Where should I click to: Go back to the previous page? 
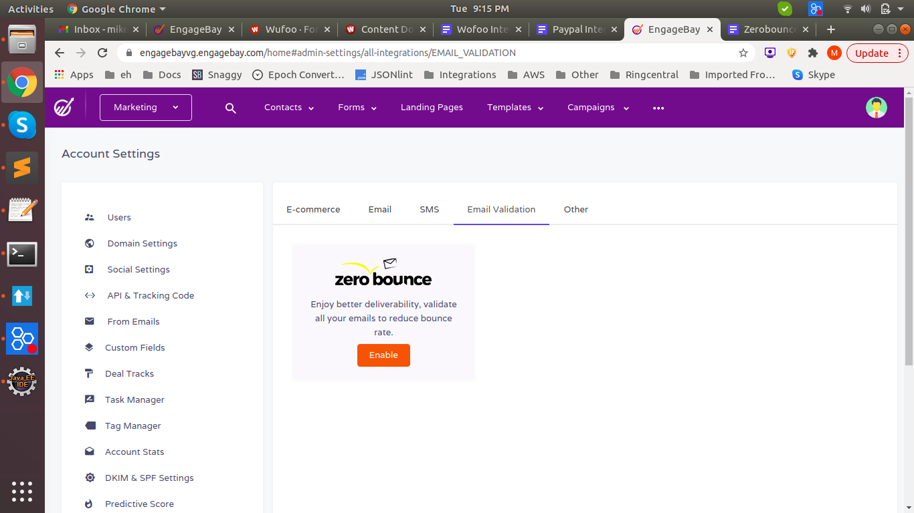point(60,53)
